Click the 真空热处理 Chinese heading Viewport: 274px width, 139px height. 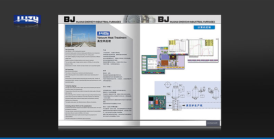pyautogui.click(x=103, y=41)
